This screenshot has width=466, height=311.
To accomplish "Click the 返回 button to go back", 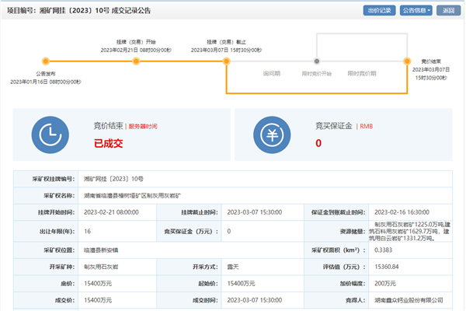I will (x=447, y=10).
